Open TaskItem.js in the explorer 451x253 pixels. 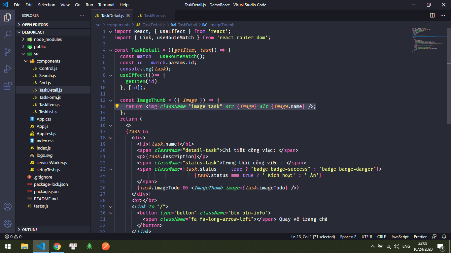click(x=49, y=104)
